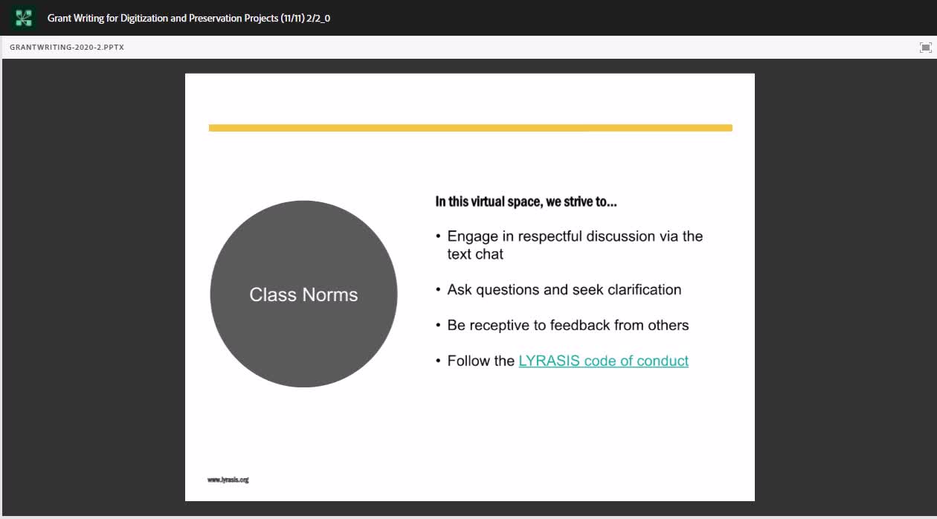Click the gray Class Norms circle
Image resolution: width=937 pixels, height=519 pixels.
point(303,294)
